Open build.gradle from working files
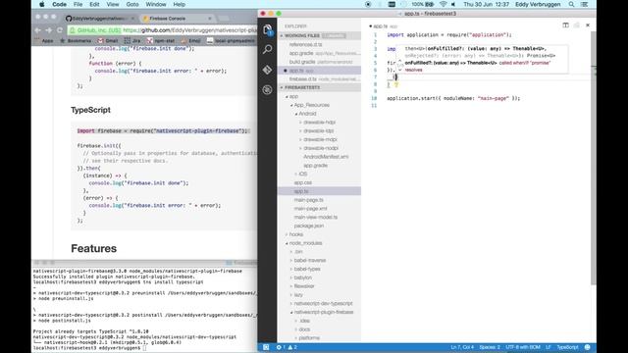Screen dimensions: 628x353 coord(320,62)
